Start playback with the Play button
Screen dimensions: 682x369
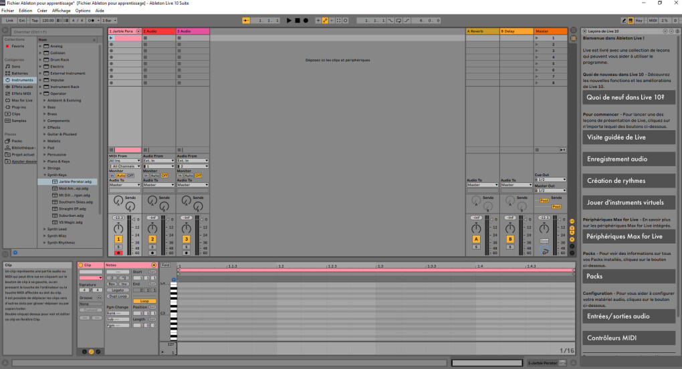289,21
